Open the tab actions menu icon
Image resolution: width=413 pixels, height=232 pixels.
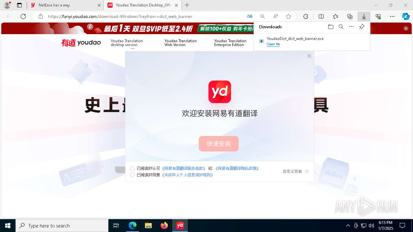tap(19, 5)
